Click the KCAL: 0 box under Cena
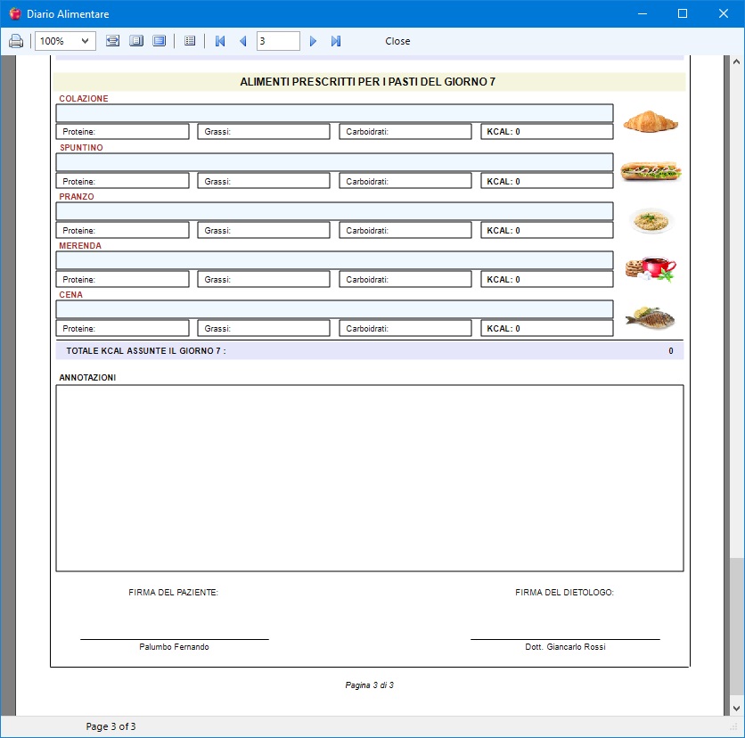Screen dimensions: 745x738 547,328
